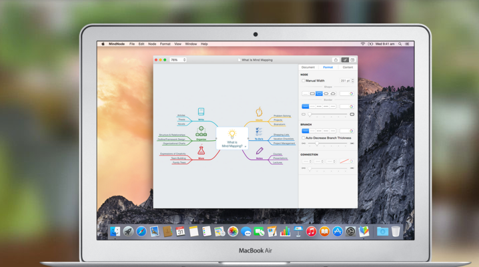Open Spotlight search in menu bar

[x=400, y=44]
